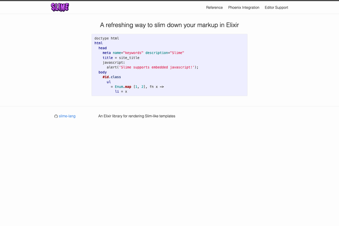Open the Reference page

point(214,8)
